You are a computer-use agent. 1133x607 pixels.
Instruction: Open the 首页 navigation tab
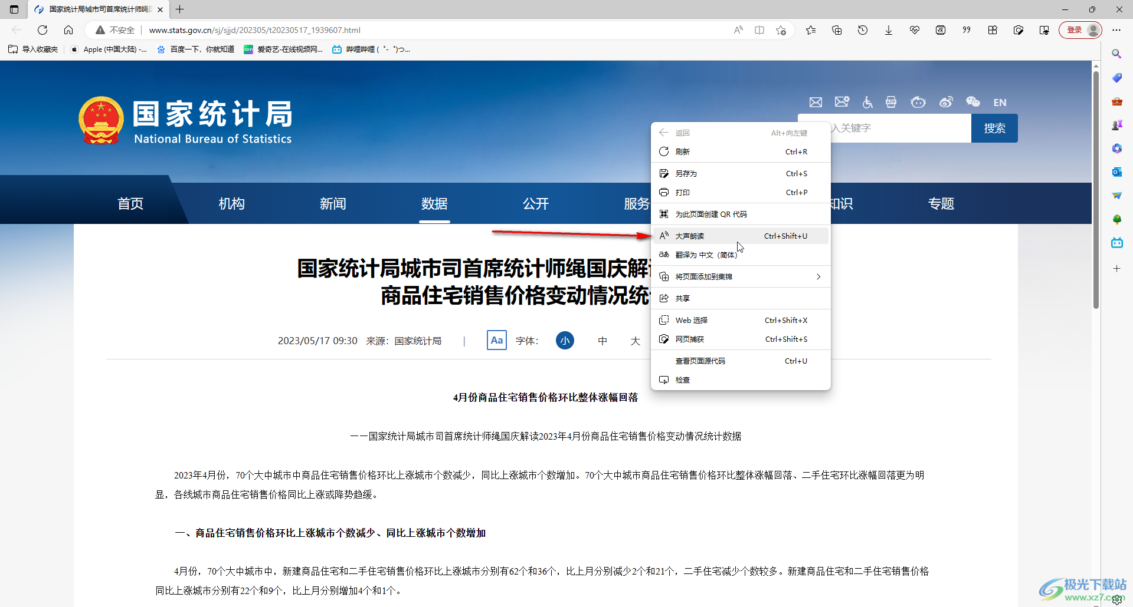[130, 204]
